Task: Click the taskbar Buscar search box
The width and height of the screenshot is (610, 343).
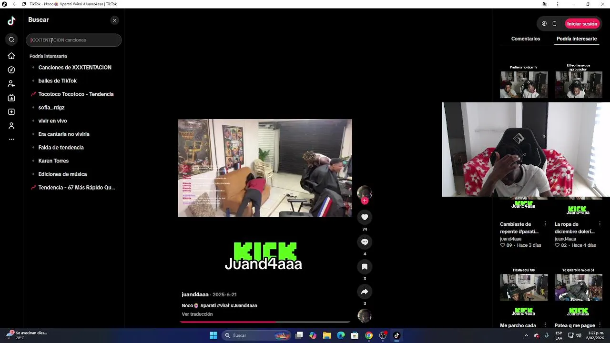Action: point(257,335)
